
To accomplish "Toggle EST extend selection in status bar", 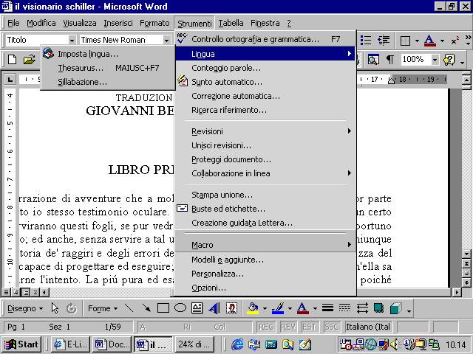I will (x=309, y=327).
